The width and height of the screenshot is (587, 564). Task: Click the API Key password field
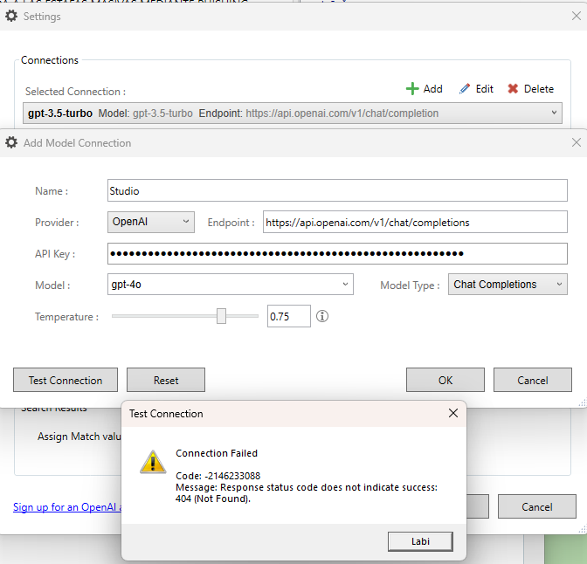click(337, 253)
